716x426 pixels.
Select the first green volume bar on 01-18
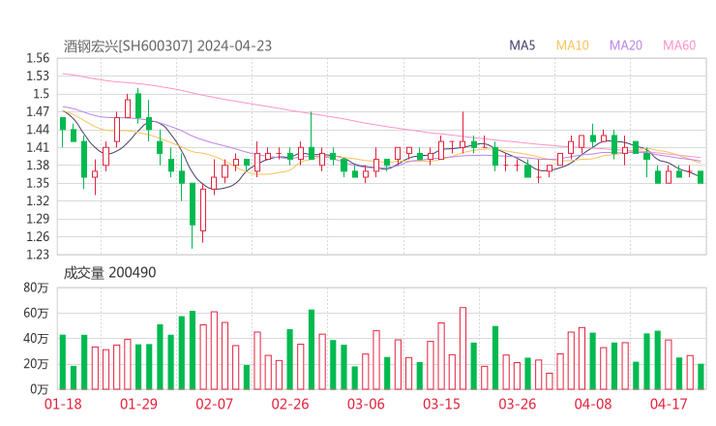(x=63, y=362)
